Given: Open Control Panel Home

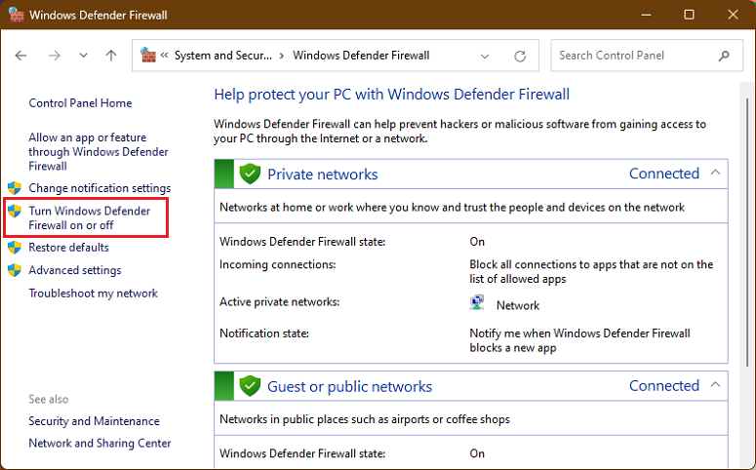Looking at the screenshot, I should click(x=80, y=103).
